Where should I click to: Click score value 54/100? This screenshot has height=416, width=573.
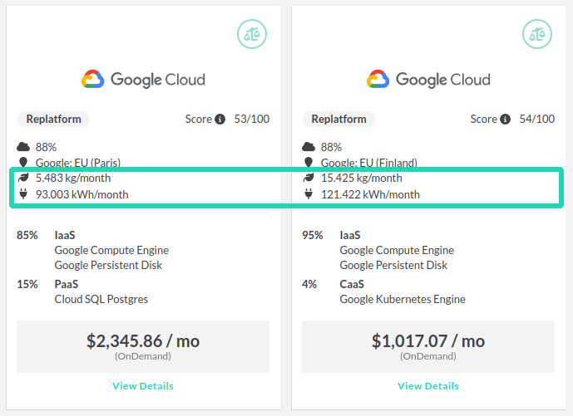[537, 119]
